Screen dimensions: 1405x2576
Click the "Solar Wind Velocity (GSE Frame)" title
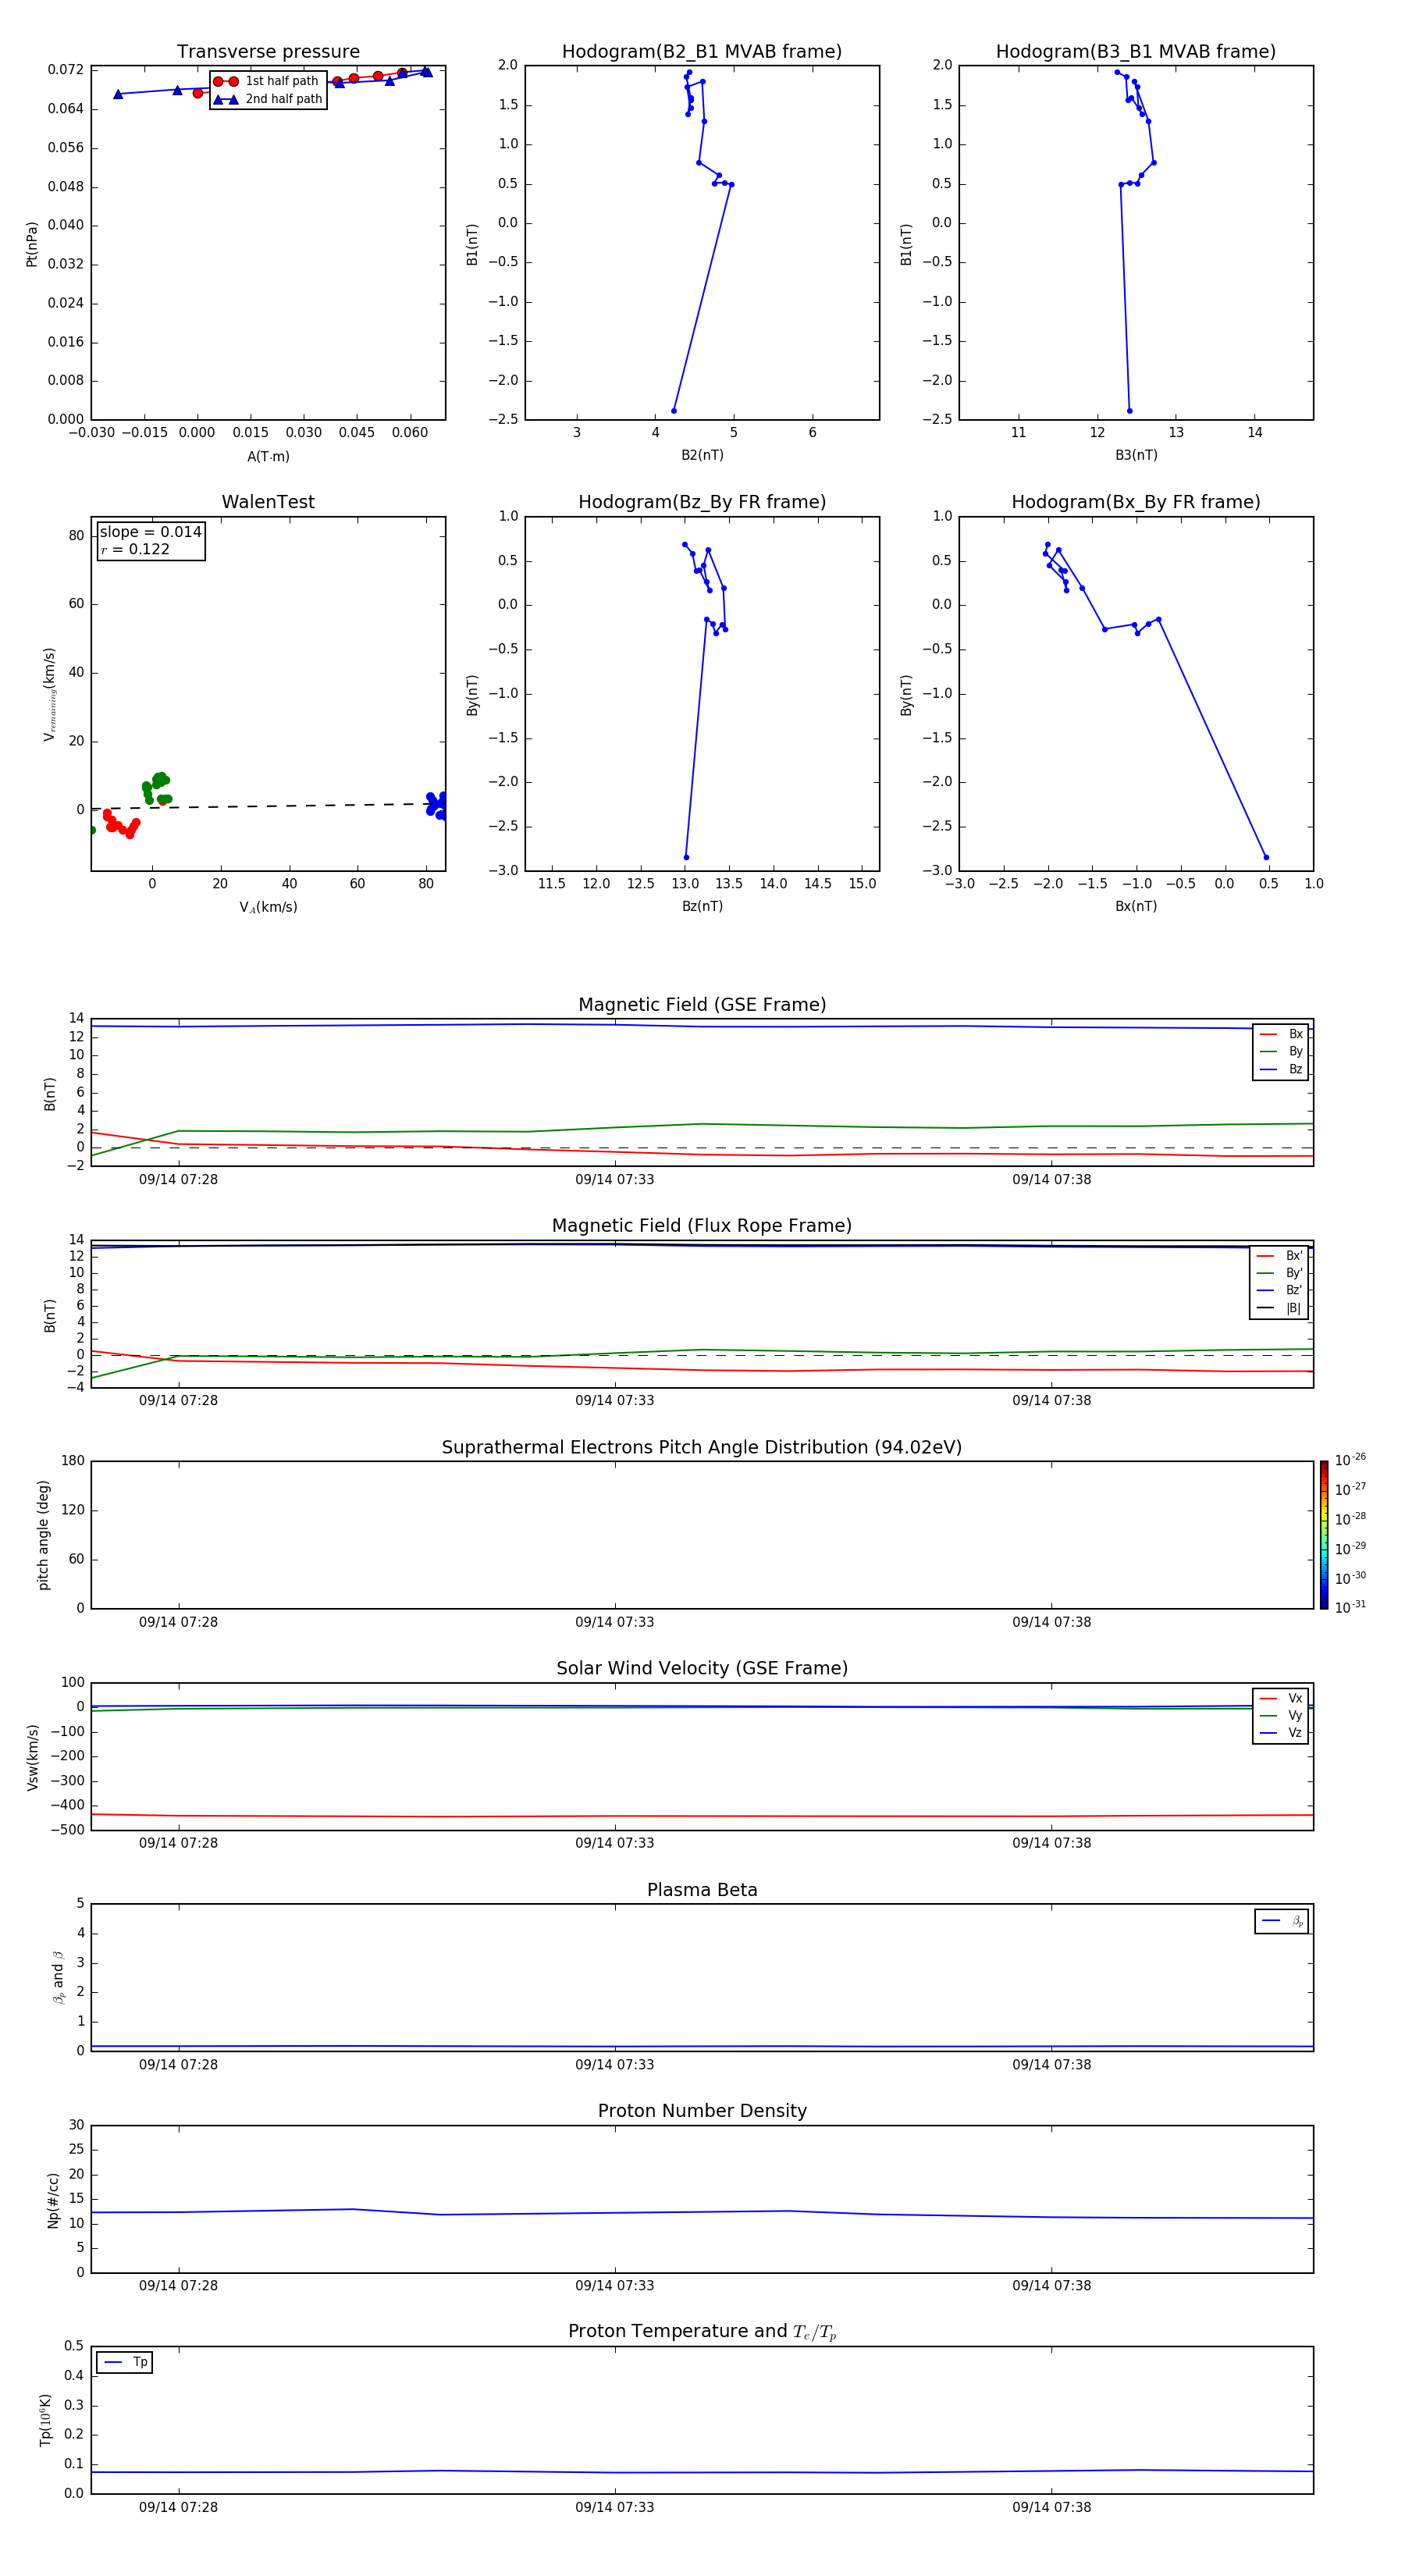(702, 1668)
